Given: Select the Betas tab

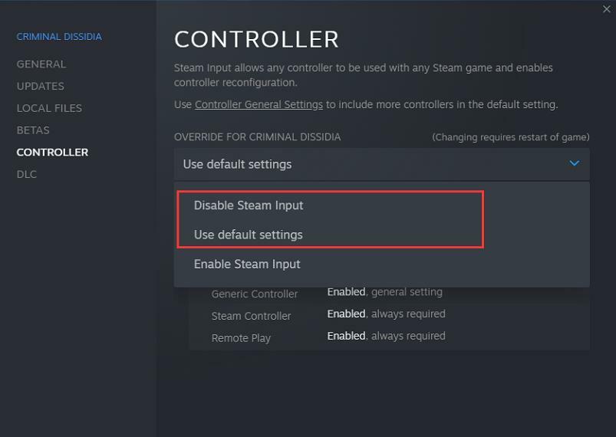Looking at the screenshot, I should (33, 130).
